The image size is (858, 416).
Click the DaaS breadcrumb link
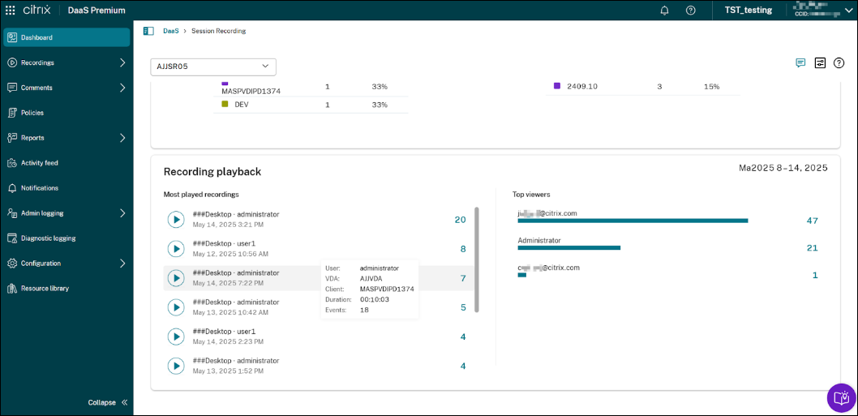(170, 31)
